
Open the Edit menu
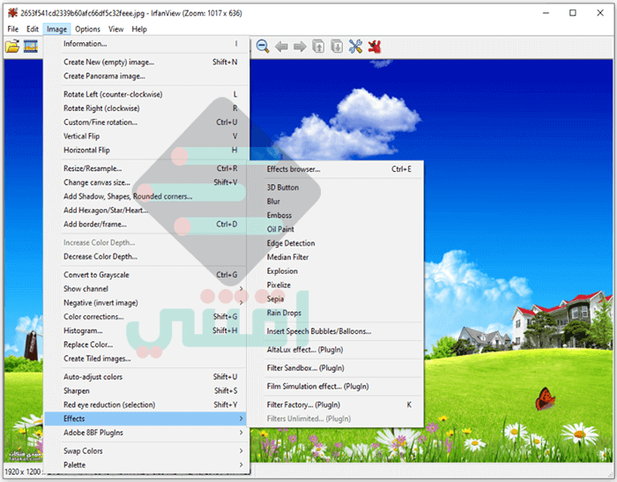[x=33, y=29]
